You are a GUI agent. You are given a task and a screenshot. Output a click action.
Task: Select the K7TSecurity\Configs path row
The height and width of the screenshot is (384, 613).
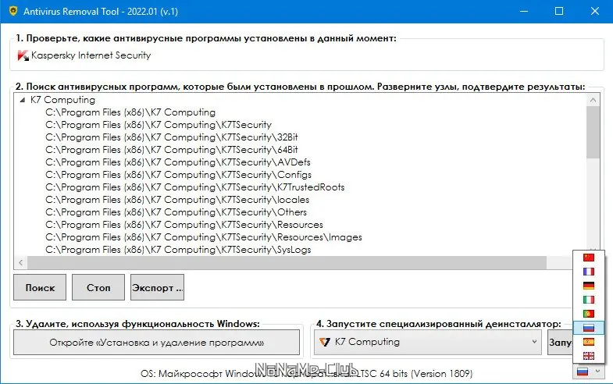[x=178, y=175]
